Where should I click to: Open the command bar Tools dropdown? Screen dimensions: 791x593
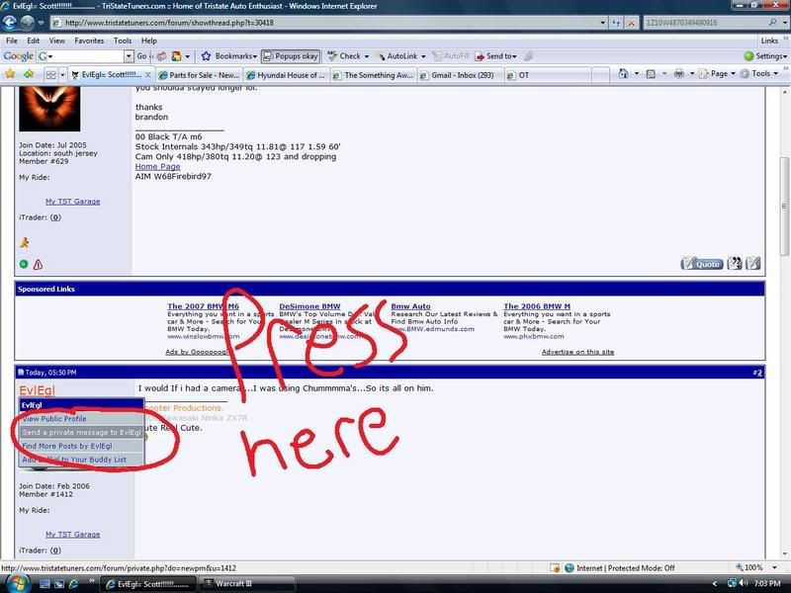759,73
